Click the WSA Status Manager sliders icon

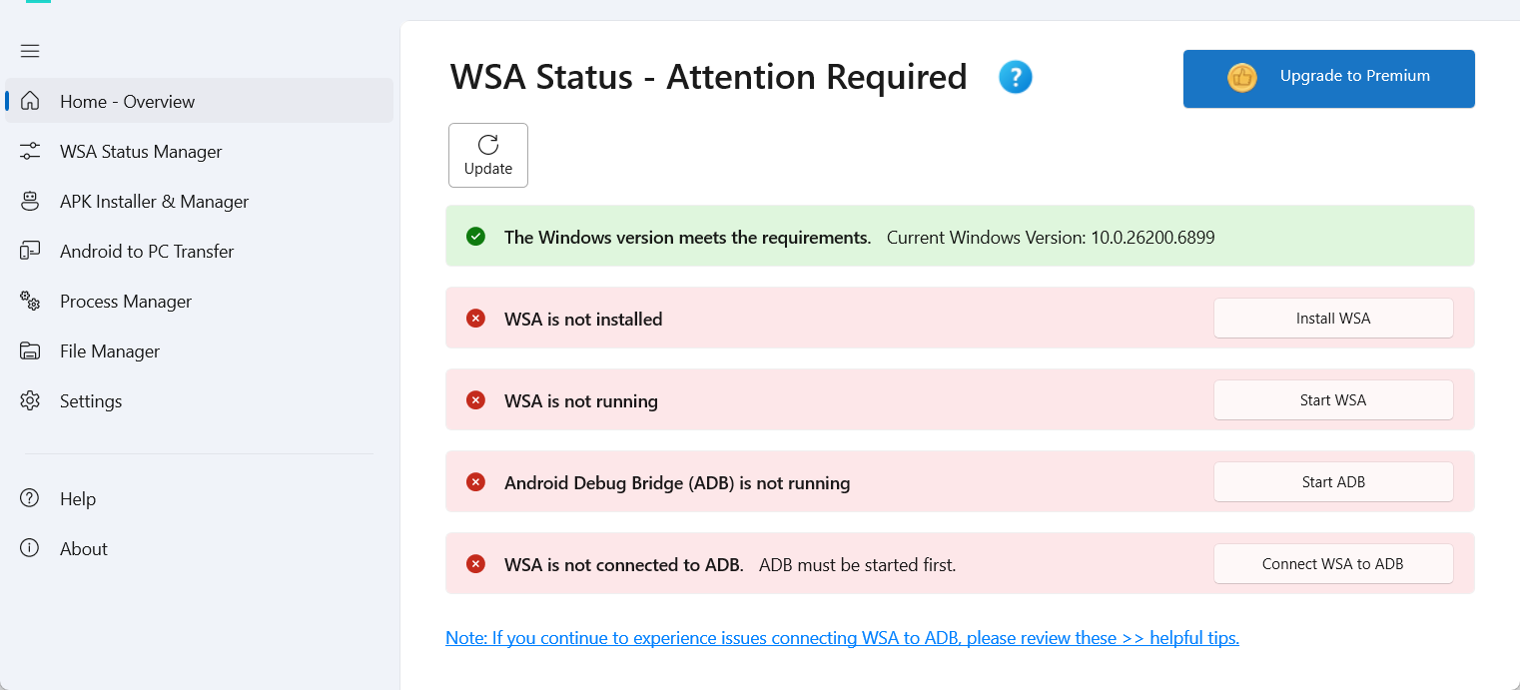coord(30,151)
